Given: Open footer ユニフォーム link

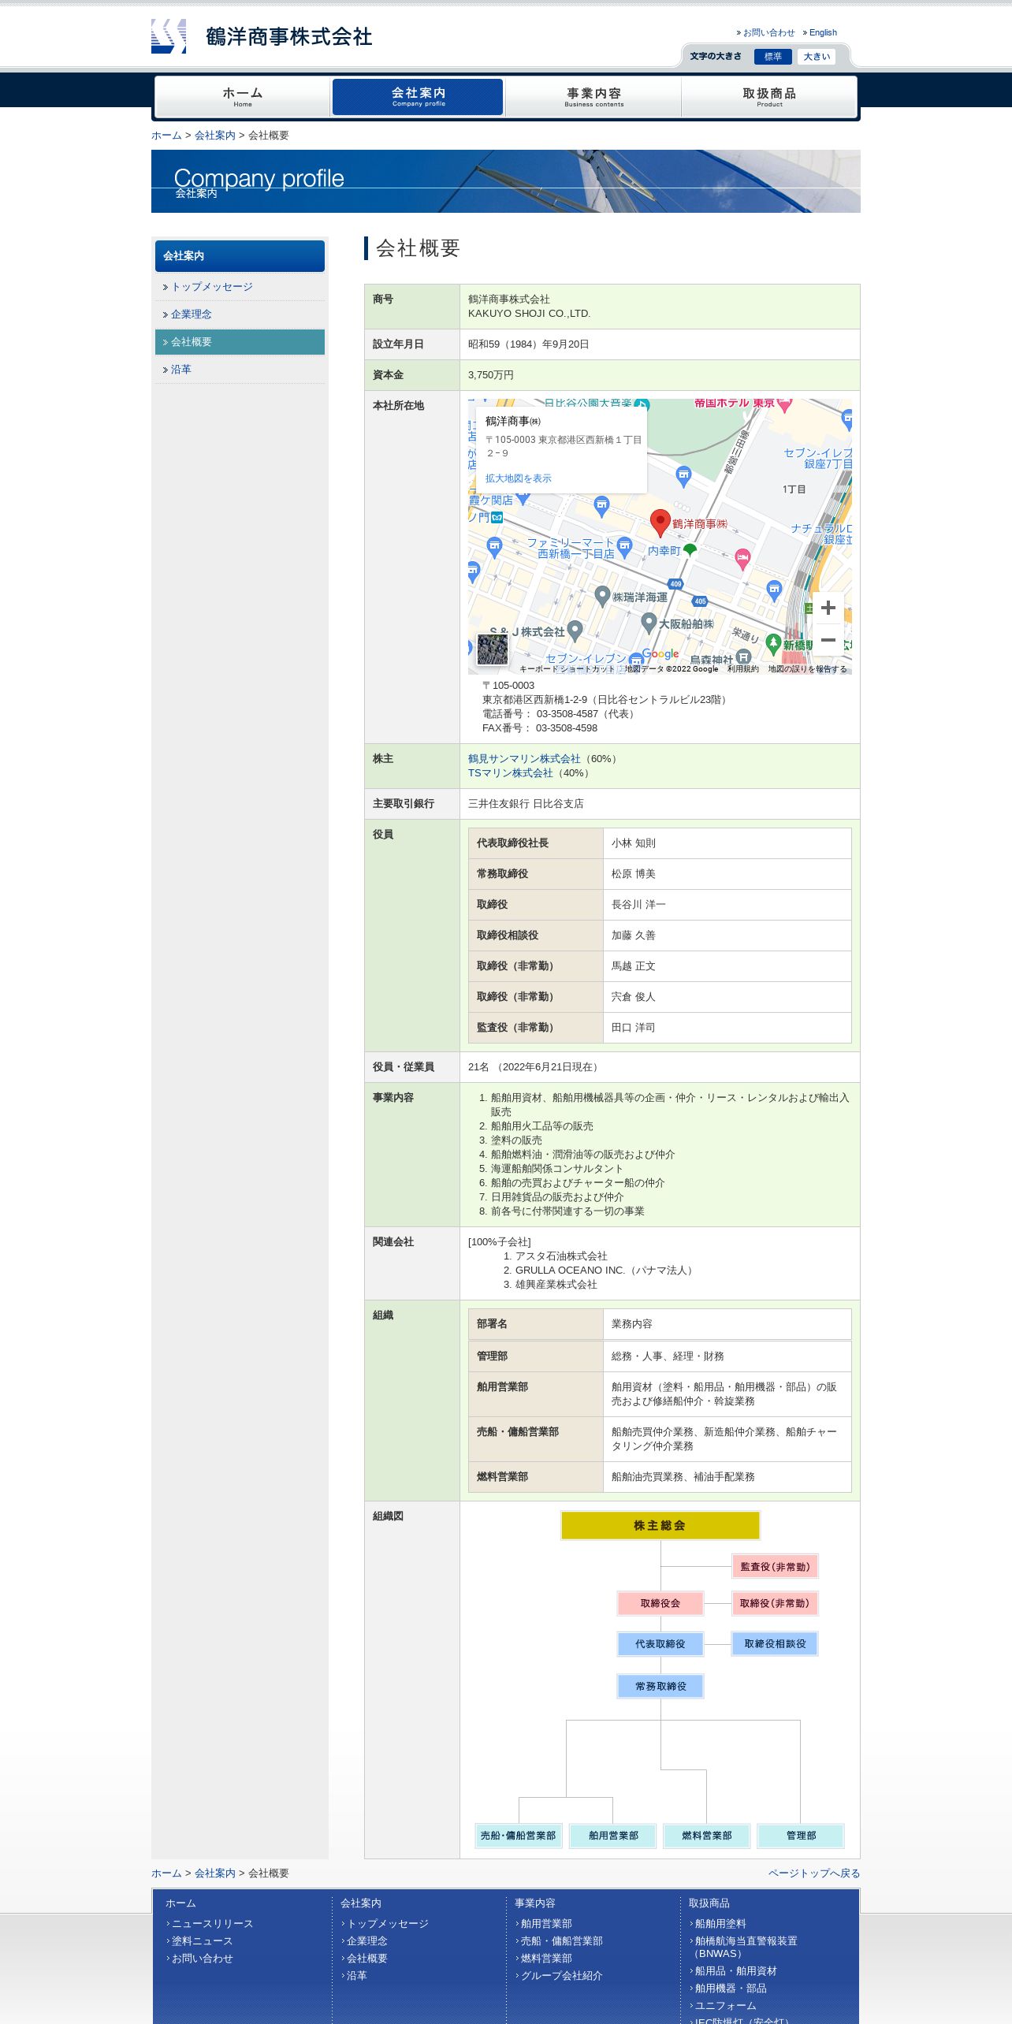Looking at the screenshot, I should point(725,2006).
